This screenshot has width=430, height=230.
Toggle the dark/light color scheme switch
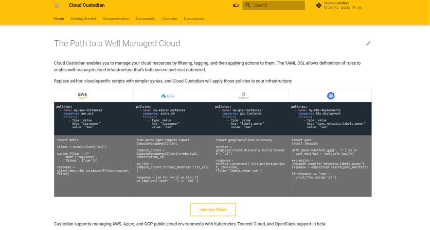tap(235, 5)
